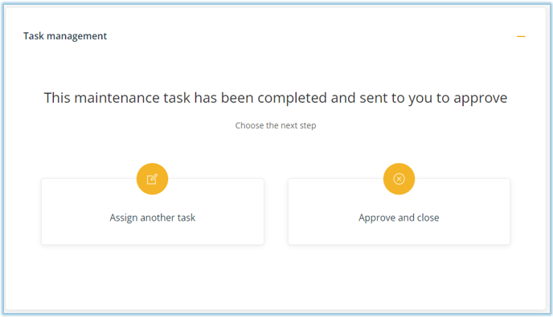Click the word "completed" in the heading
The image size is (553, 317).
click(x=292, y=98)
